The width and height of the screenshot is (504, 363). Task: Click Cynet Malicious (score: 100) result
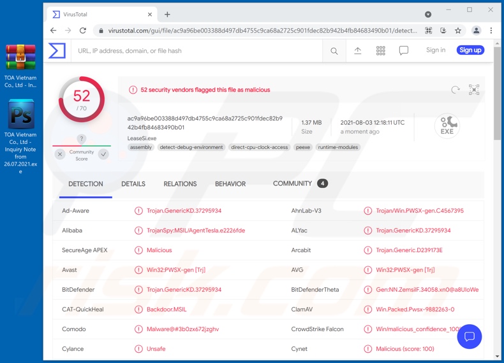pos(405,349)
